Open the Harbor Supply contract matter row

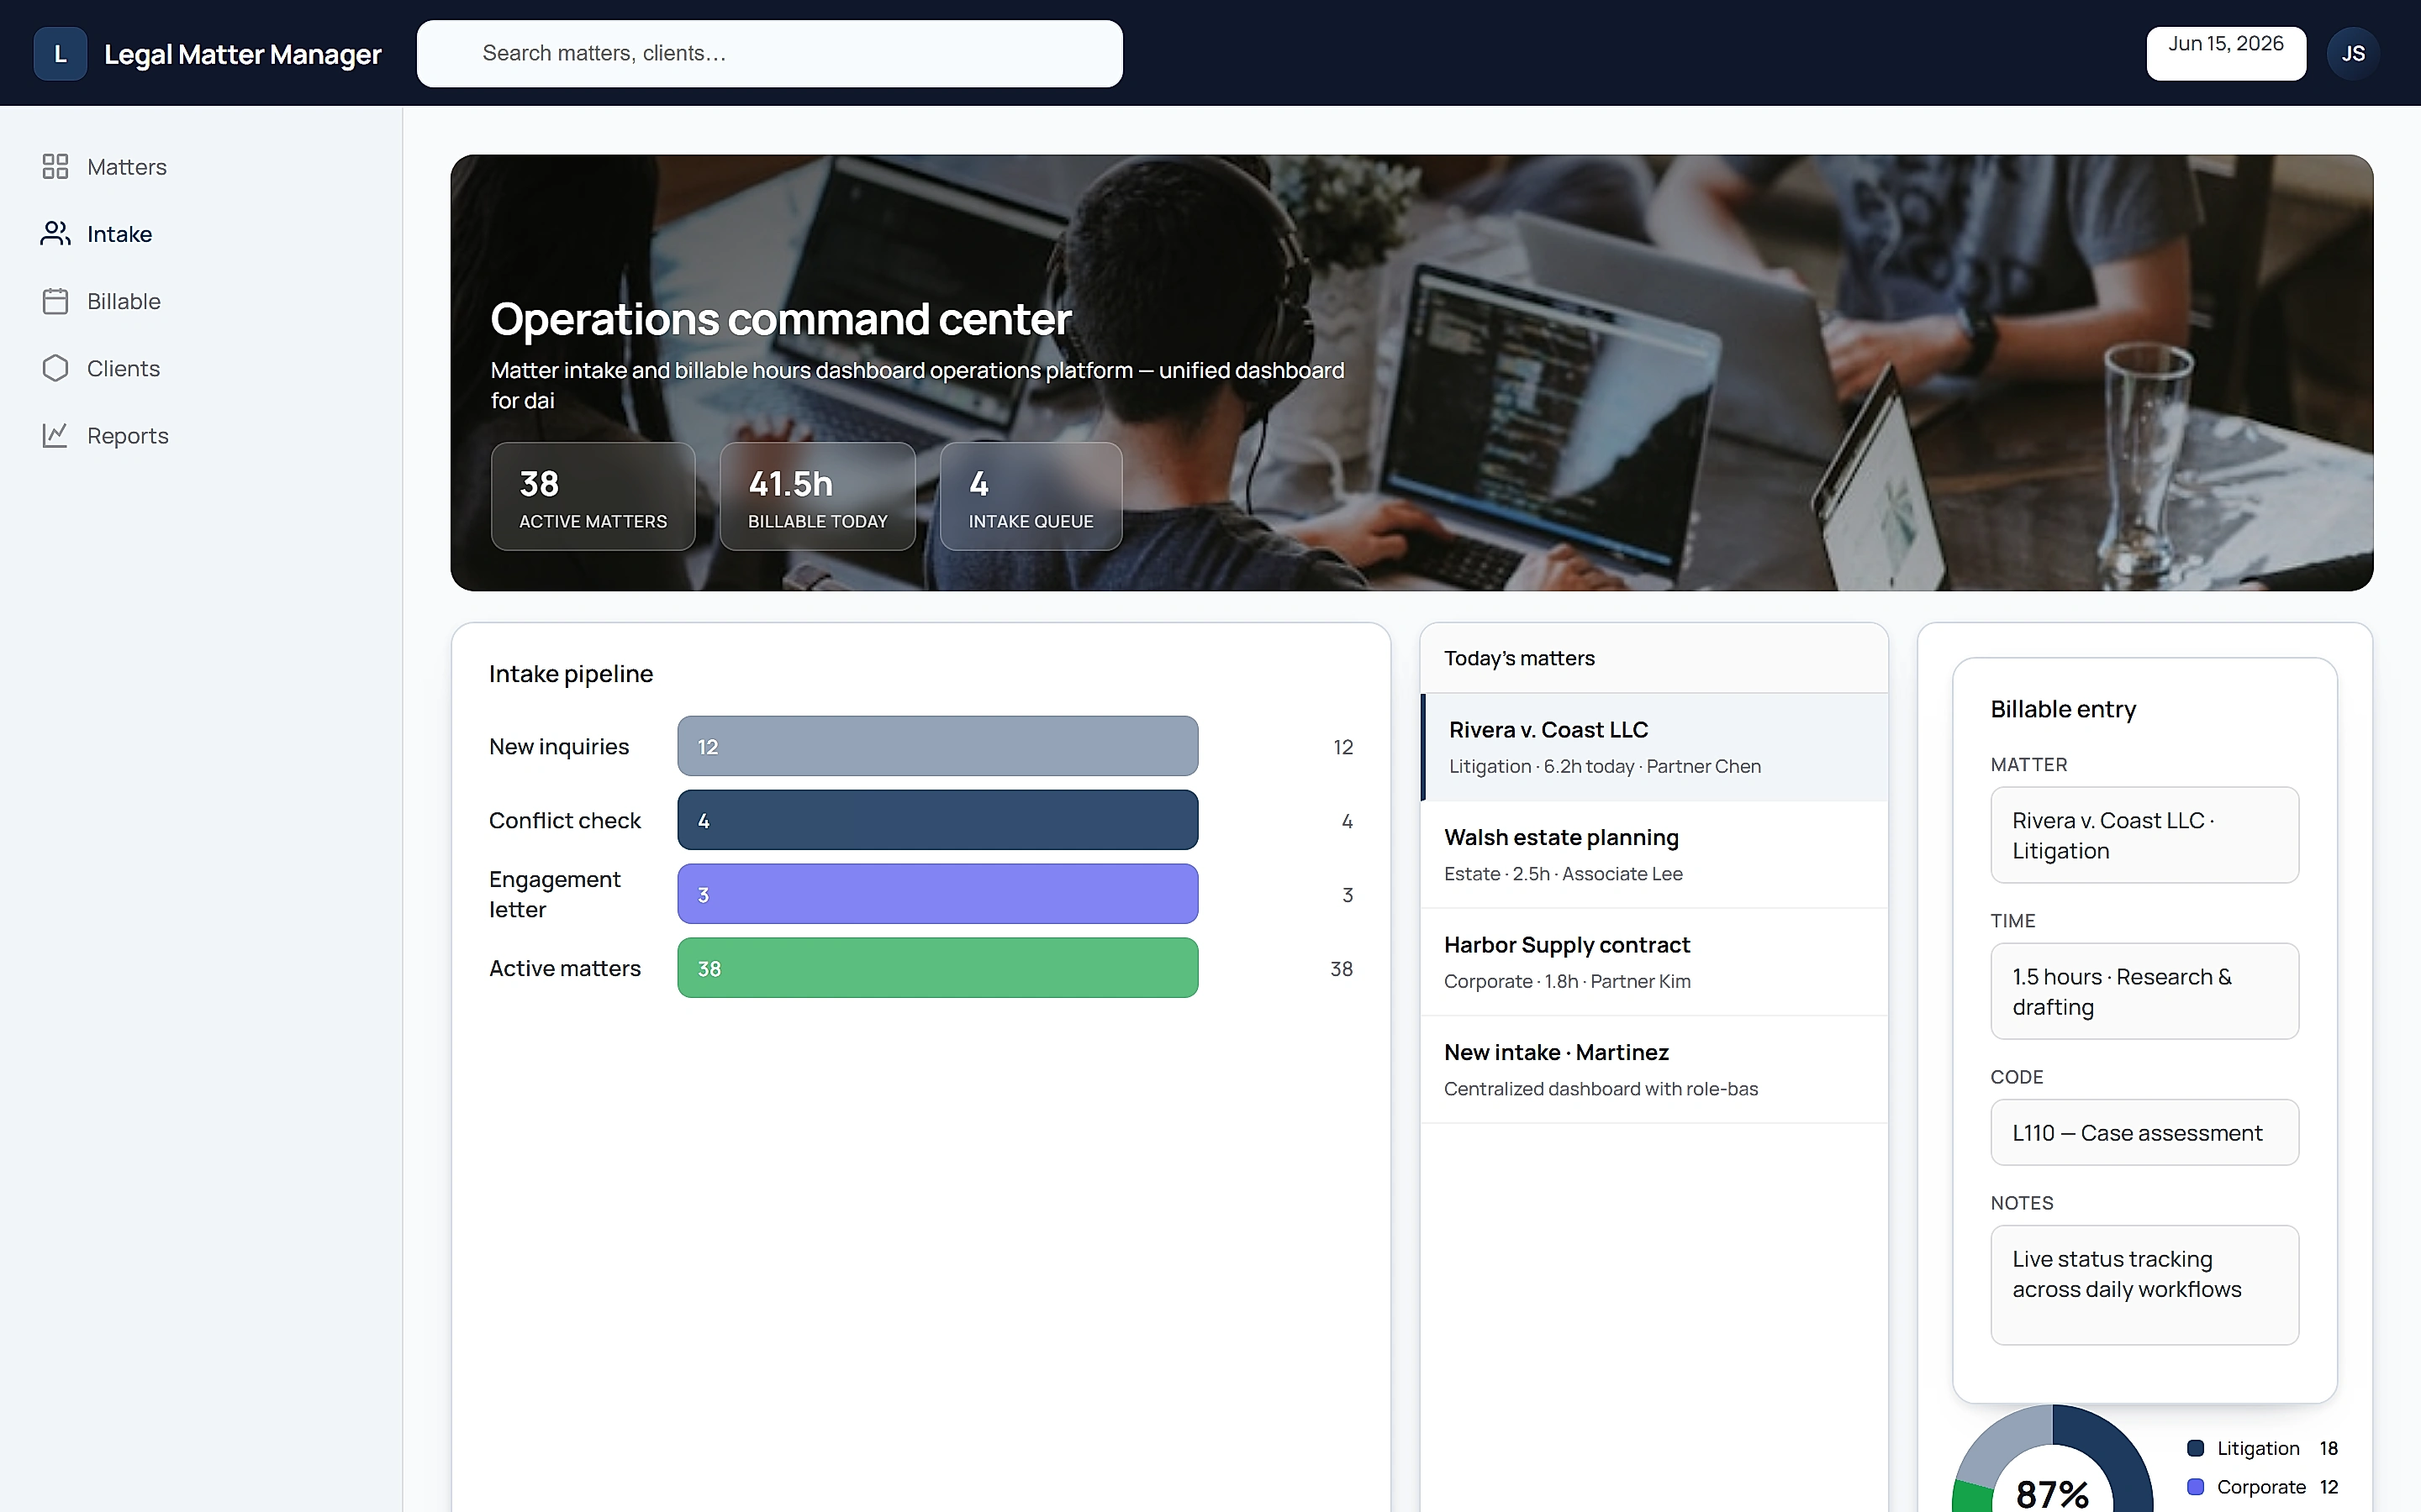(1654, 962)
